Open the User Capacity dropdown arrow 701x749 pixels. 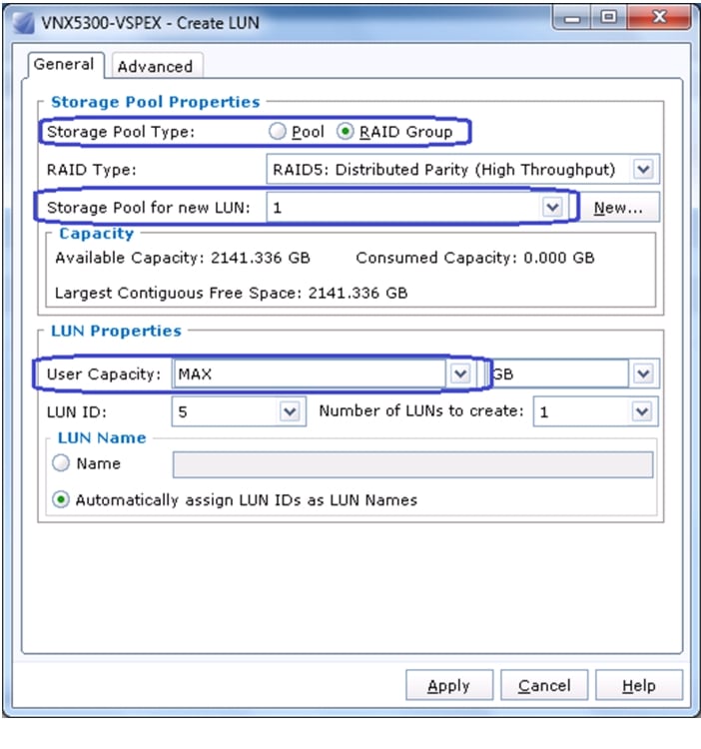[460, 374]
